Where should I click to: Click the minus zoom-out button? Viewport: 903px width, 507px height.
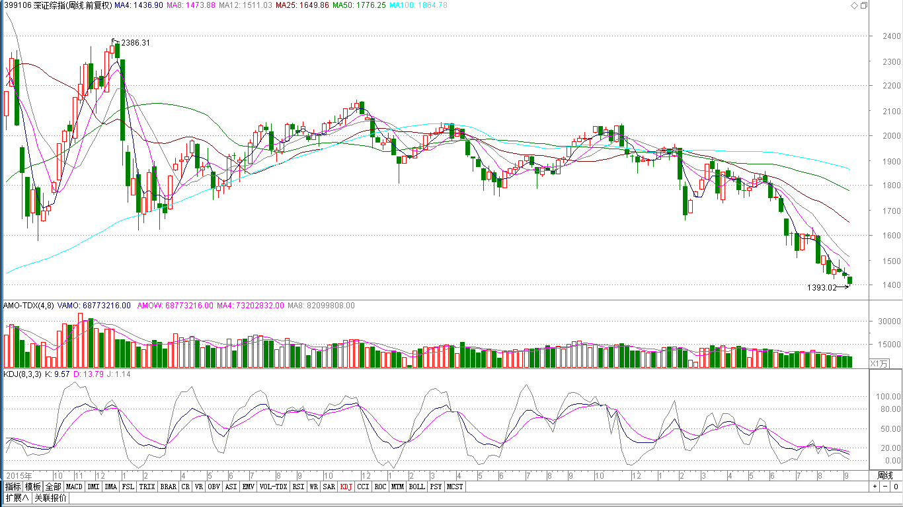[884, 487]
